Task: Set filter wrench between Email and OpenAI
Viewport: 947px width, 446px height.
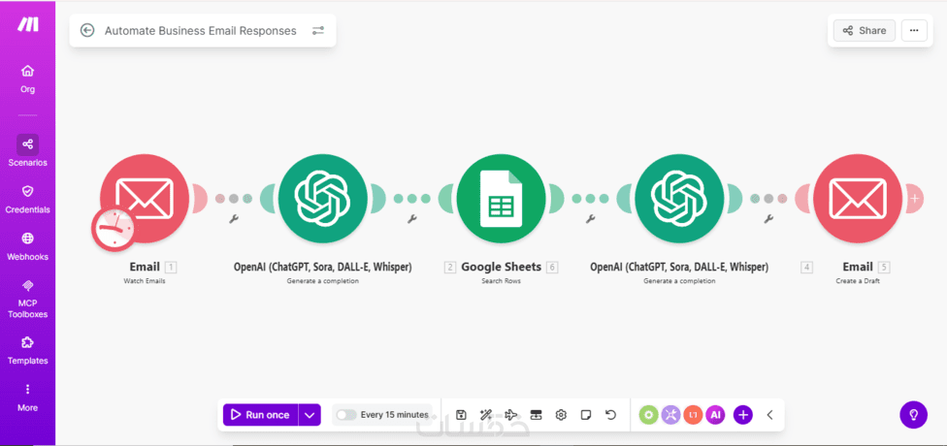Action: [234, 219]
